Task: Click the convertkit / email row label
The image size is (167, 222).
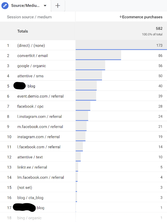Action: coord(33,55)
